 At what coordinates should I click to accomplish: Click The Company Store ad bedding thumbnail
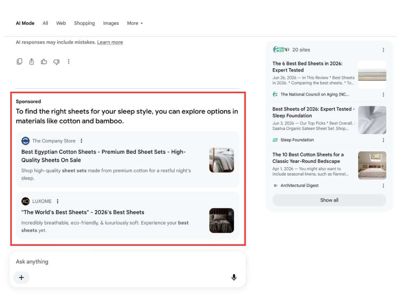(222, 160)
